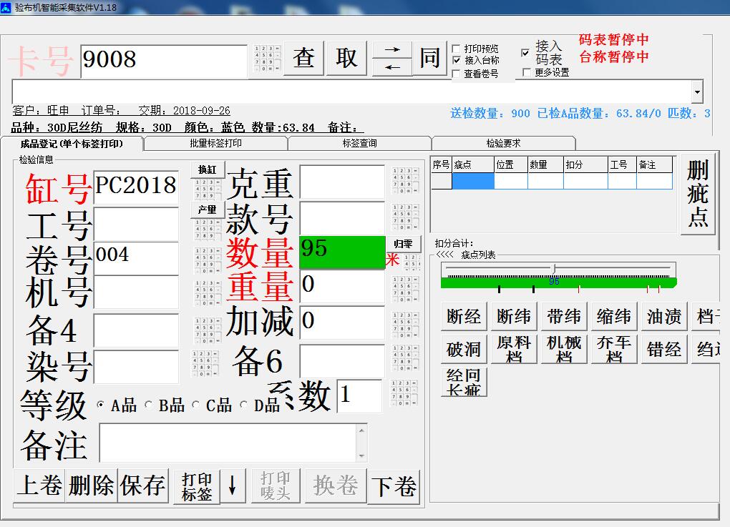Viewport: 730px width, 527px height.
Task: Click 删除 delete button
Action: 92,486
